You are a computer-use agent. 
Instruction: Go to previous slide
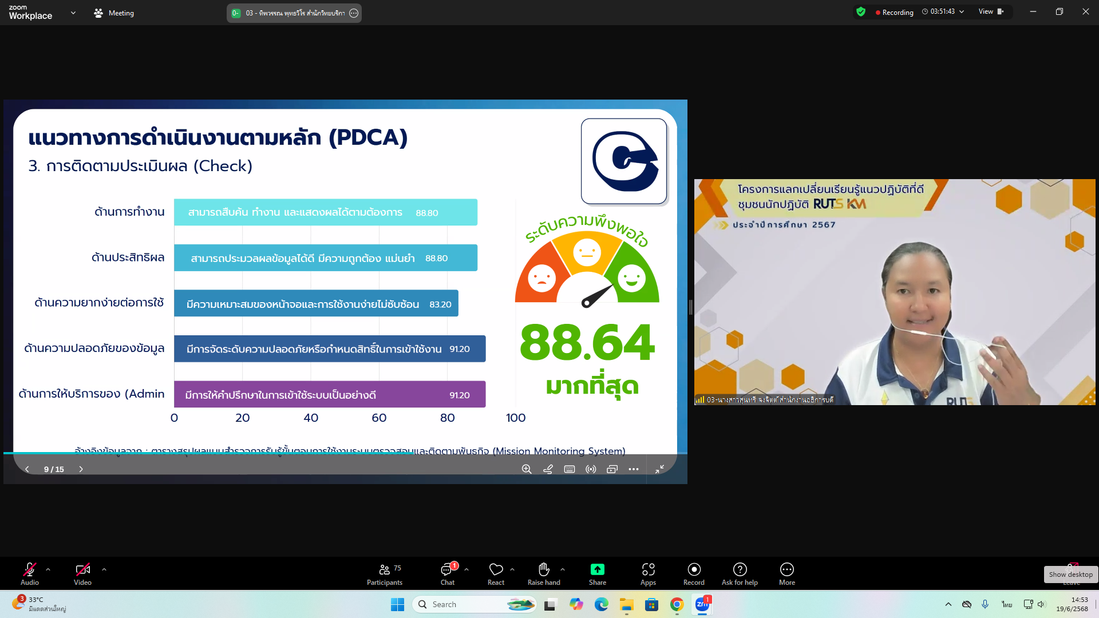coord(27,469)
